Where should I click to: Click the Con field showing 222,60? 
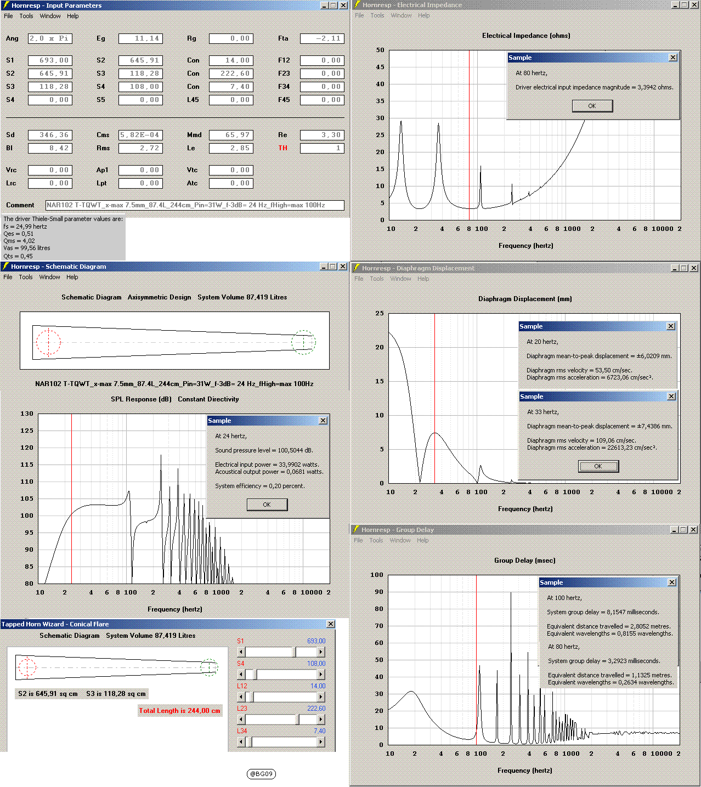(x=231, y=73)
